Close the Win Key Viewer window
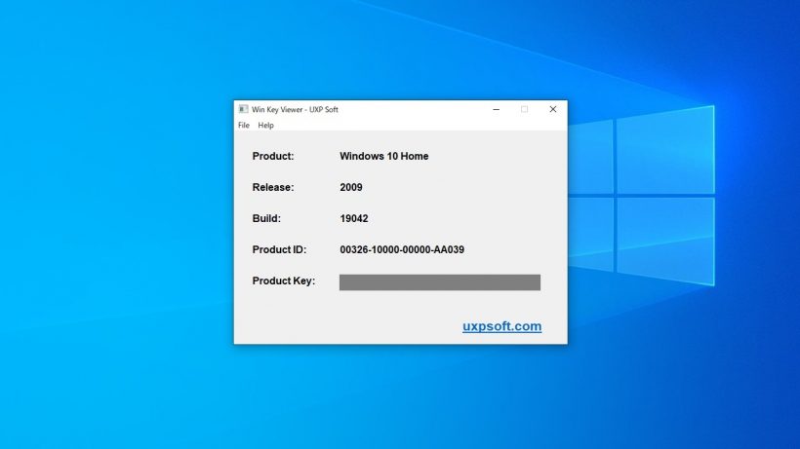This screenshot has height=449, width=800. click(552, 109)
